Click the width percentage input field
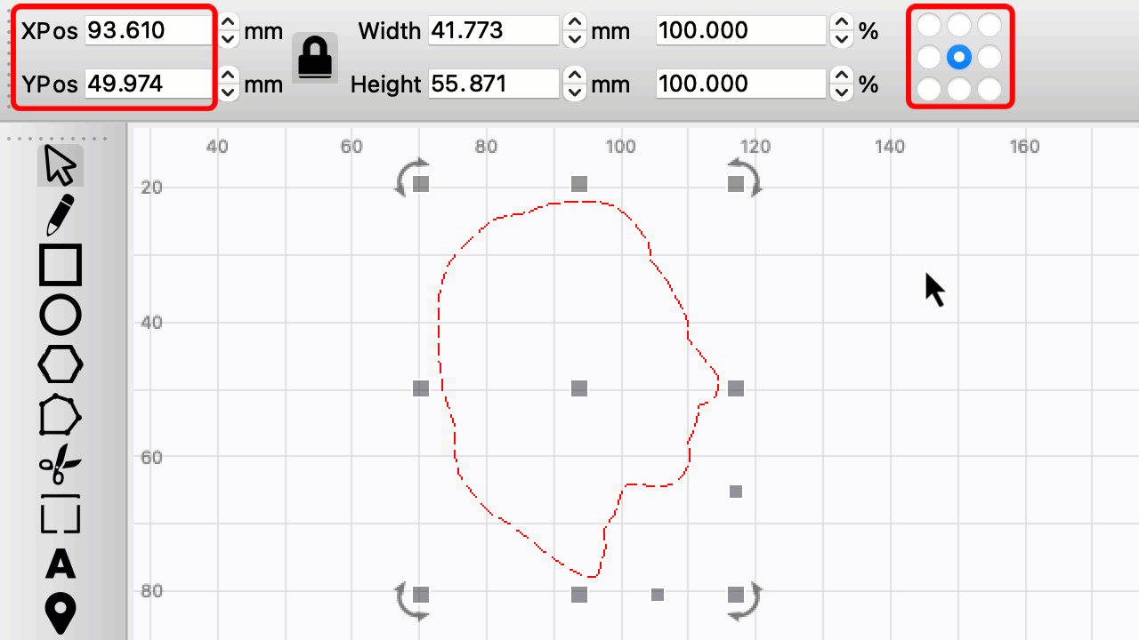1139x640 pixels. click(740, 31)
